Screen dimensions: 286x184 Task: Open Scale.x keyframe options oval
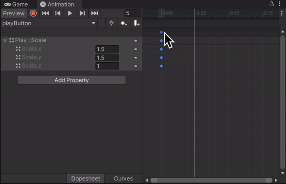[x=135, y=49]
